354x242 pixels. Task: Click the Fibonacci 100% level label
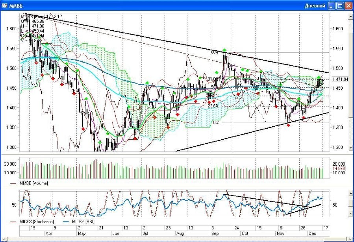click(213, 52)
